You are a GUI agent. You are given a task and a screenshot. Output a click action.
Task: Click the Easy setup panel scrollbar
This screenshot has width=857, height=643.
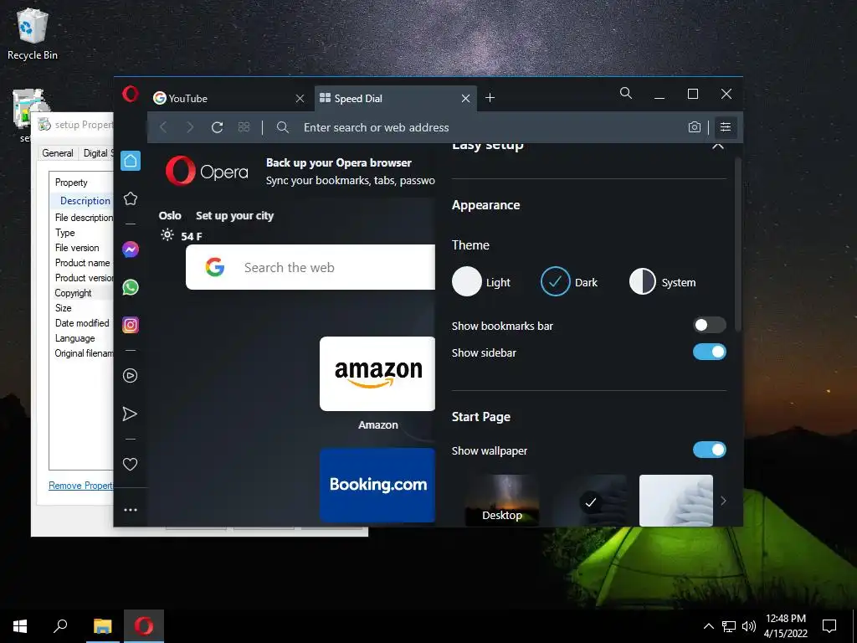pos(737,244)
